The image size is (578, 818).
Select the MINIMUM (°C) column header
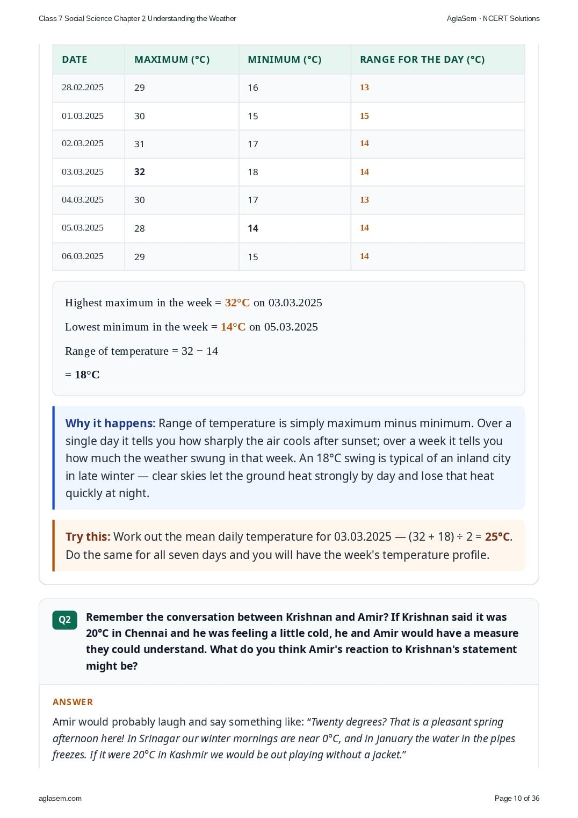[284, 60]
